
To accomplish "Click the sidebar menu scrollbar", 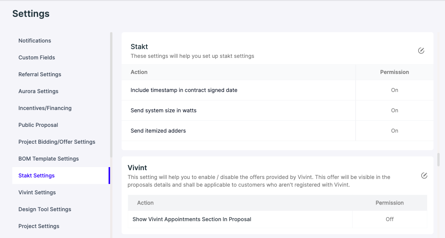I will click(x=111, y=95).
